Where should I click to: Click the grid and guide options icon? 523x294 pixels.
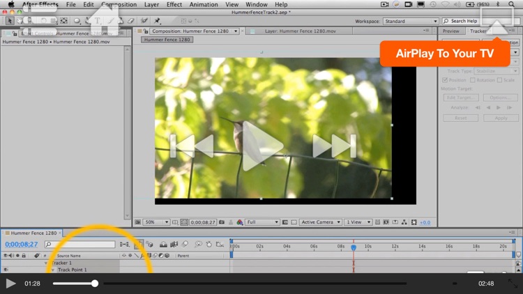point(175,222)
